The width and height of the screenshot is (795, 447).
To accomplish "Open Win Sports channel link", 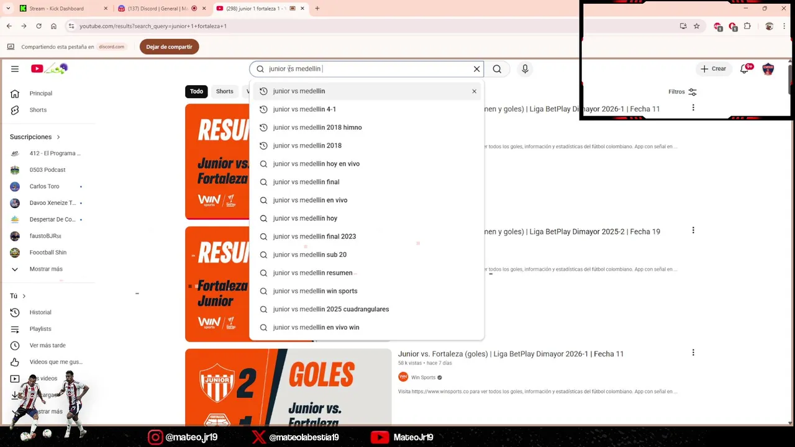I will click(x=423, y=377).
